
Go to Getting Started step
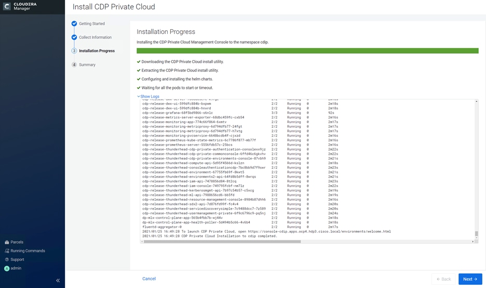92,23
